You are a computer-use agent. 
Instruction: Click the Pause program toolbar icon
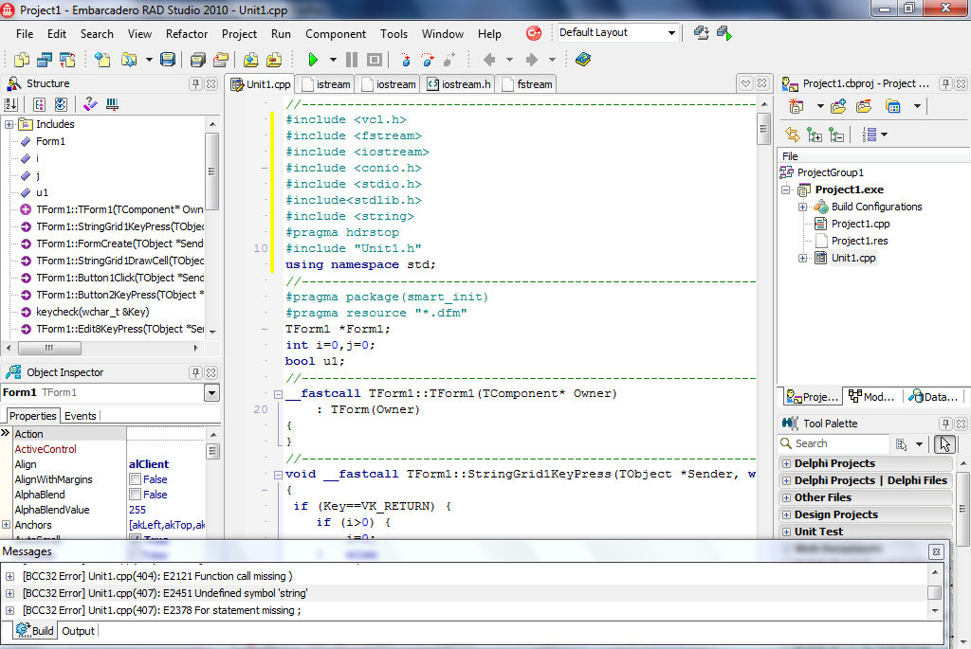[352, 60]
